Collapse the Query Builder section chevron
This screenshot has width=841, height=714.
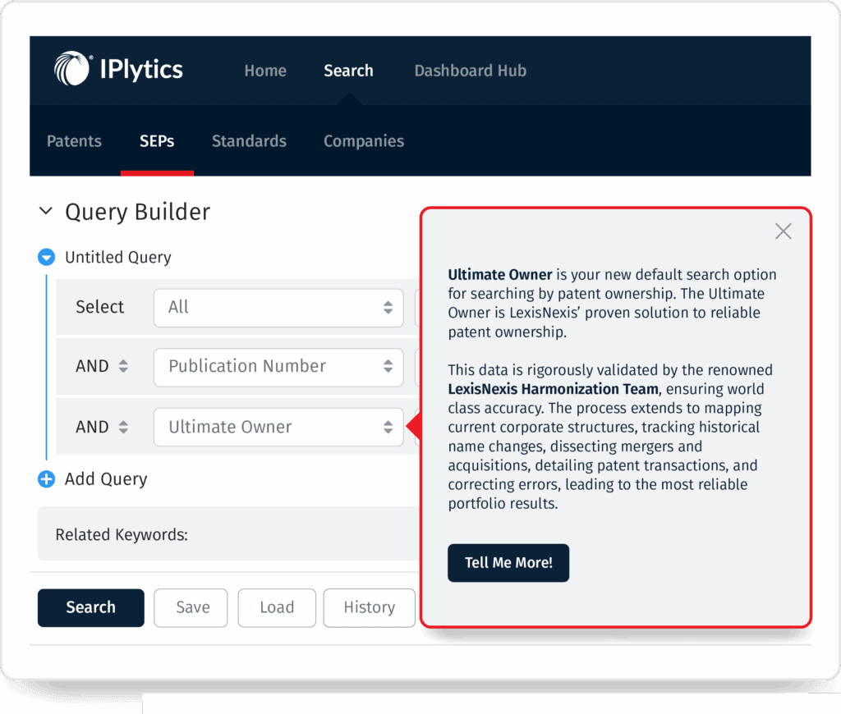(46, 212)
